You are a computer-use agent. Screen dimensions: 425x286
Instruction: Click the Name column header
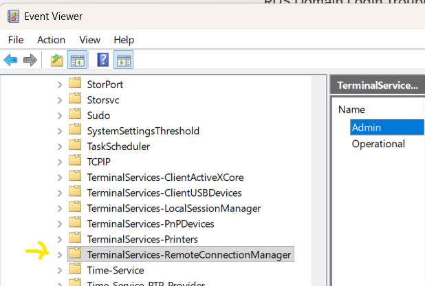tap(351, 109)
